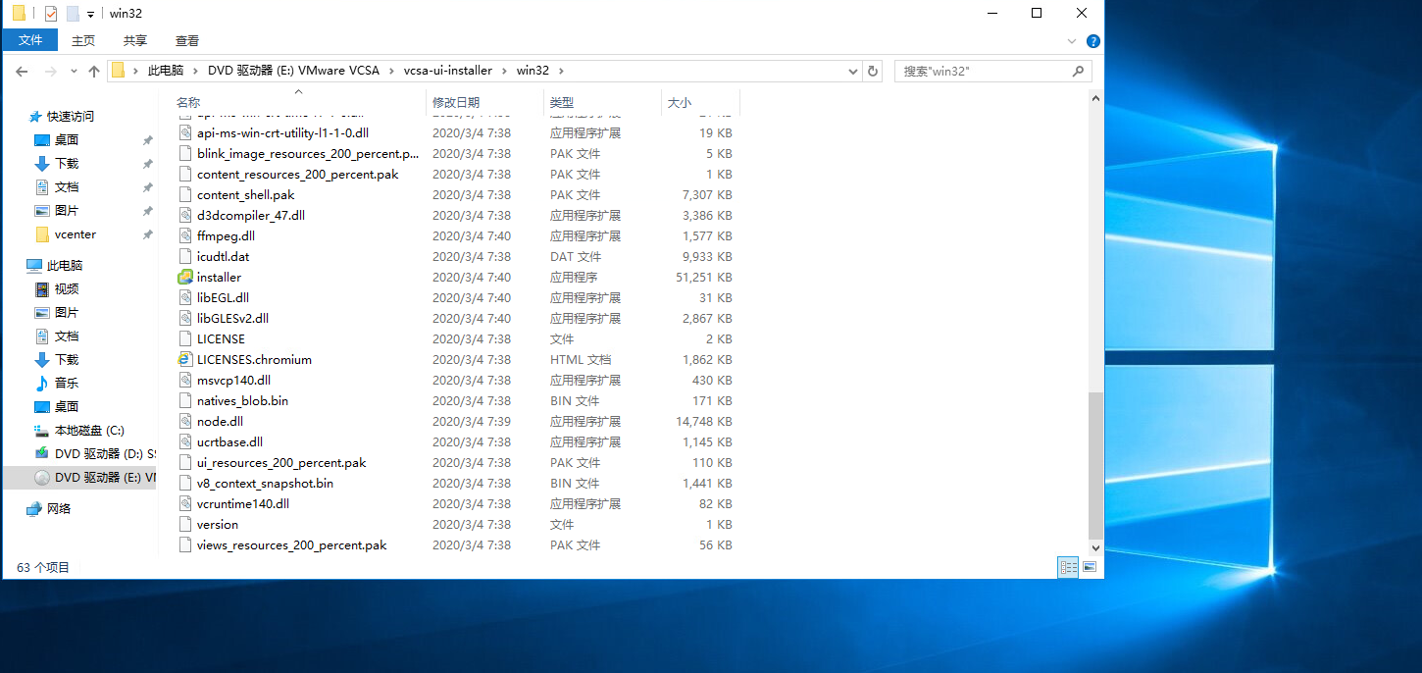Screen dimensions: 1422x673
Task: Open the help question mark icon
Action: (x=1093, y=41)
